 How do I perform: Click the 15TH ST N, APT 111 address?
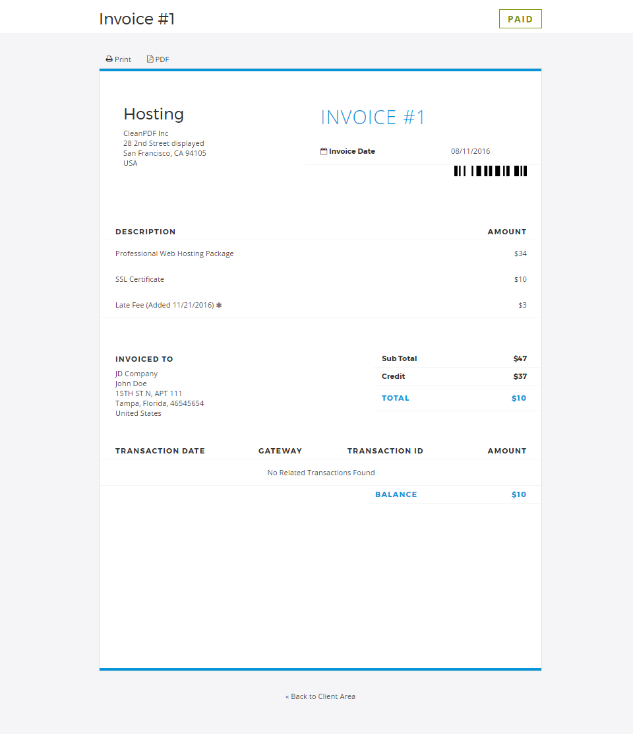(148, 393)
